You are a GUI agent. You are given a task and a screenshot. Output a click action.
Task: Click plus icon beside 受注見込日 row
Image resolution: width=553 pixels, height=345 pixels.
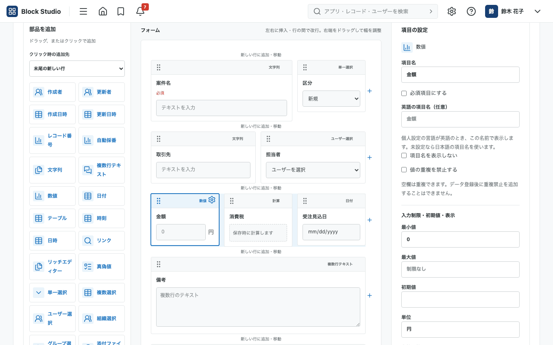click(370, 220)
